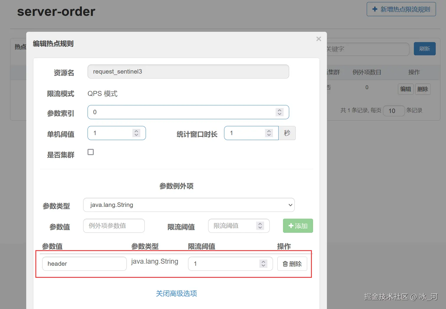Close the edit hotspot rule dialog
Image resolution: width=446 pixels, height=309 pixels.
tap(319, 39)
